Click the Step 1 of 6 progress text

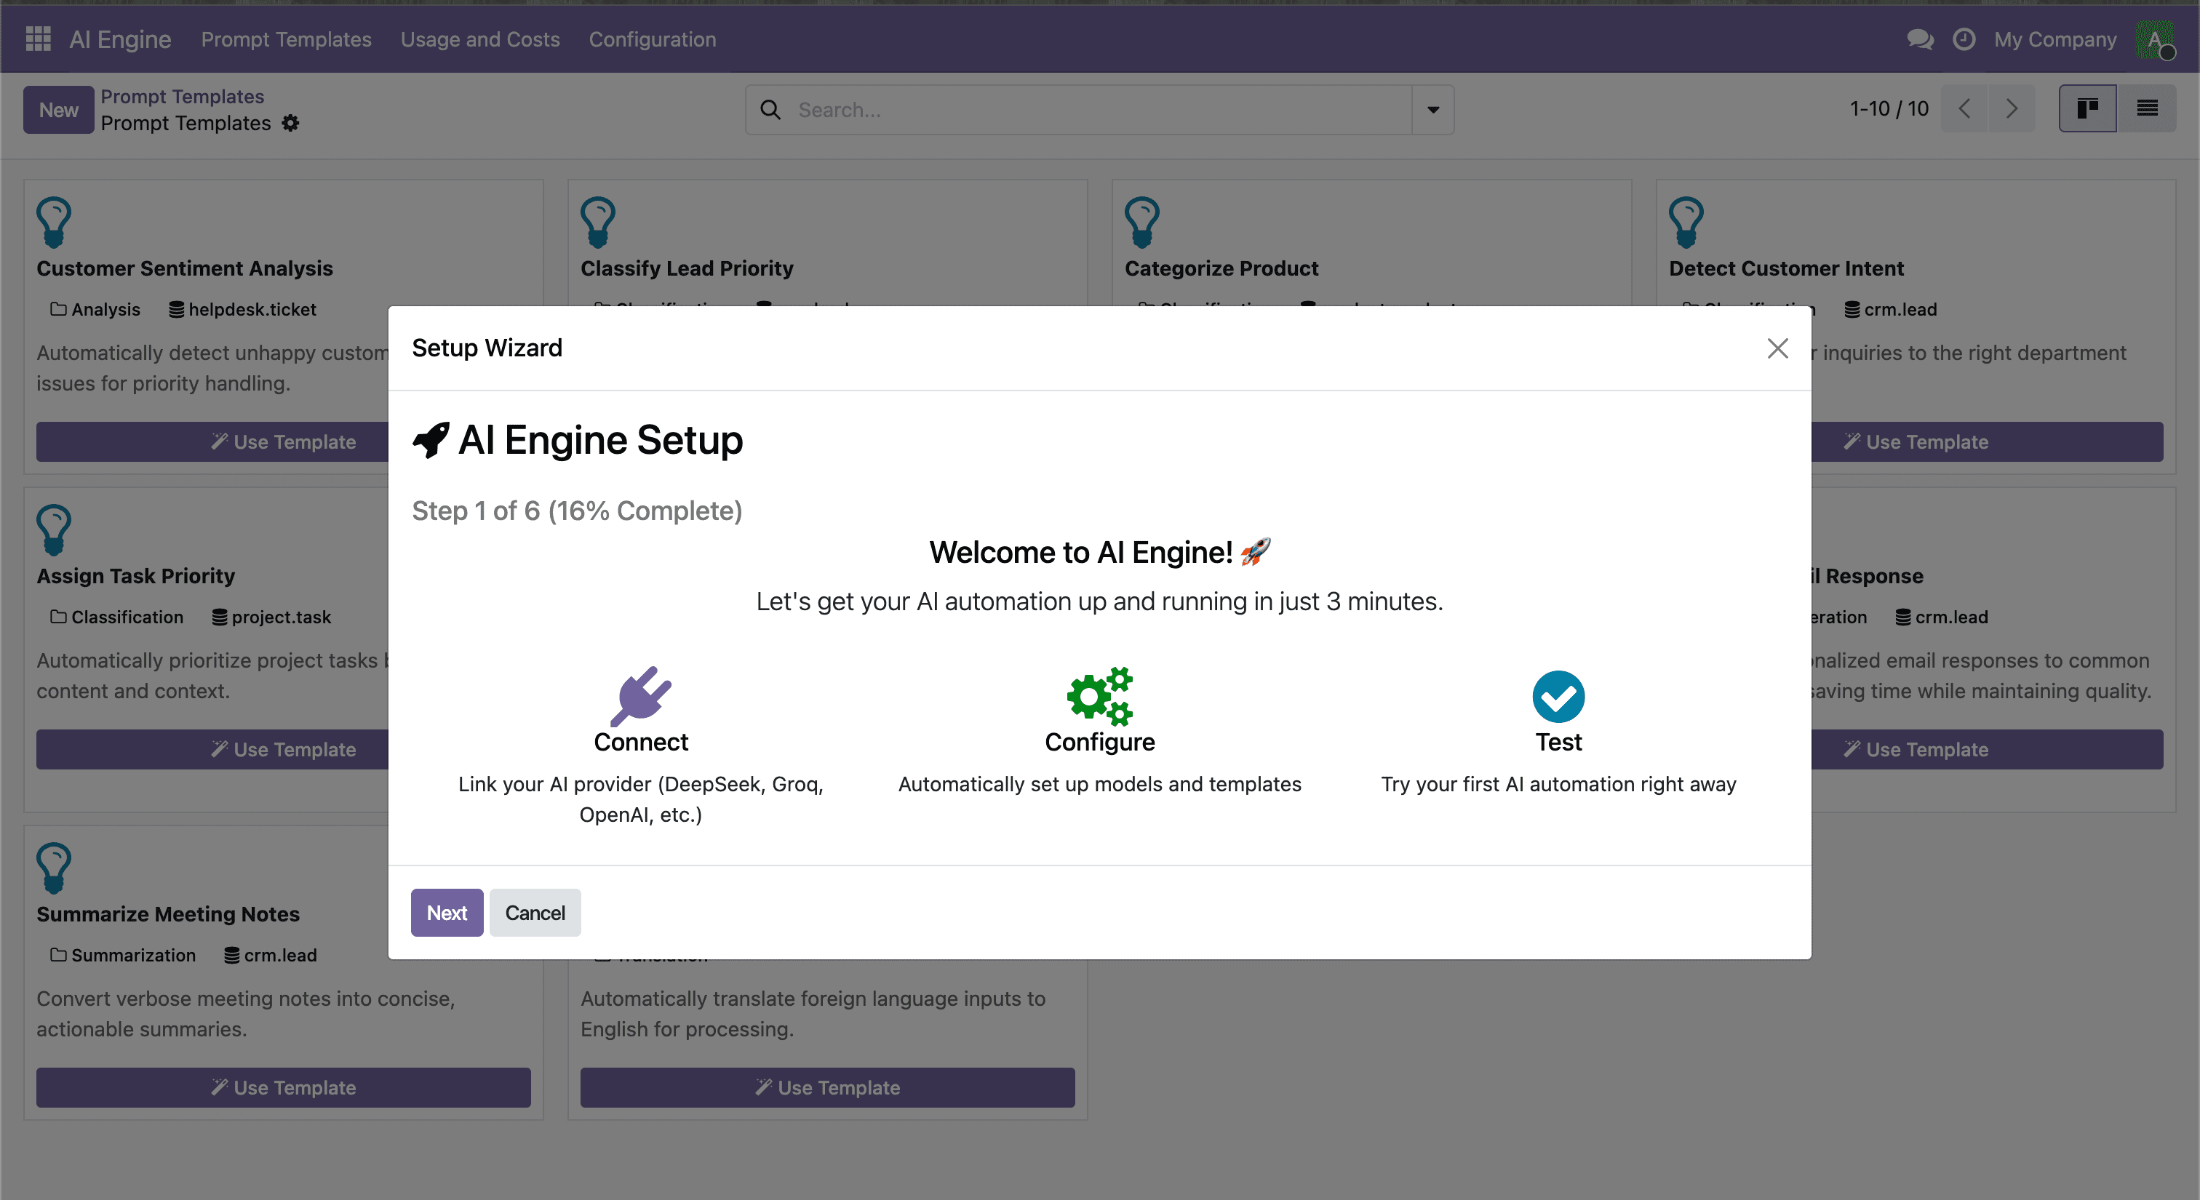pyautogui.click(x=576, y=511)
